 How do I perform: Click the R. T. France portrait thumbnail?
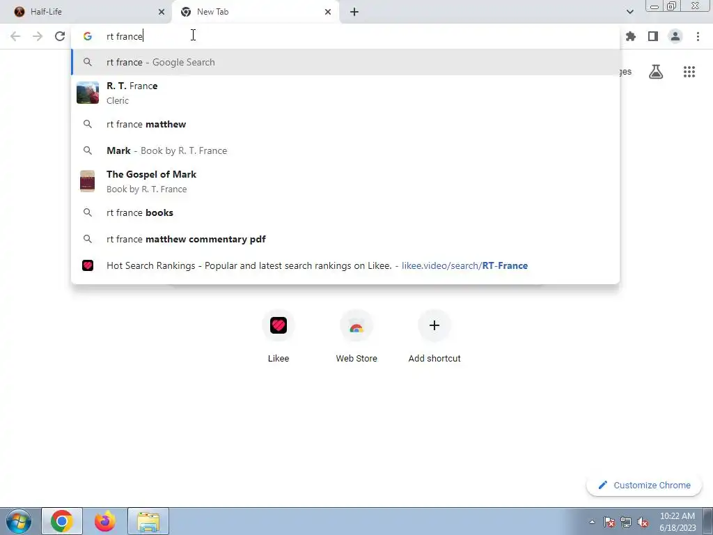click(87, 93)
